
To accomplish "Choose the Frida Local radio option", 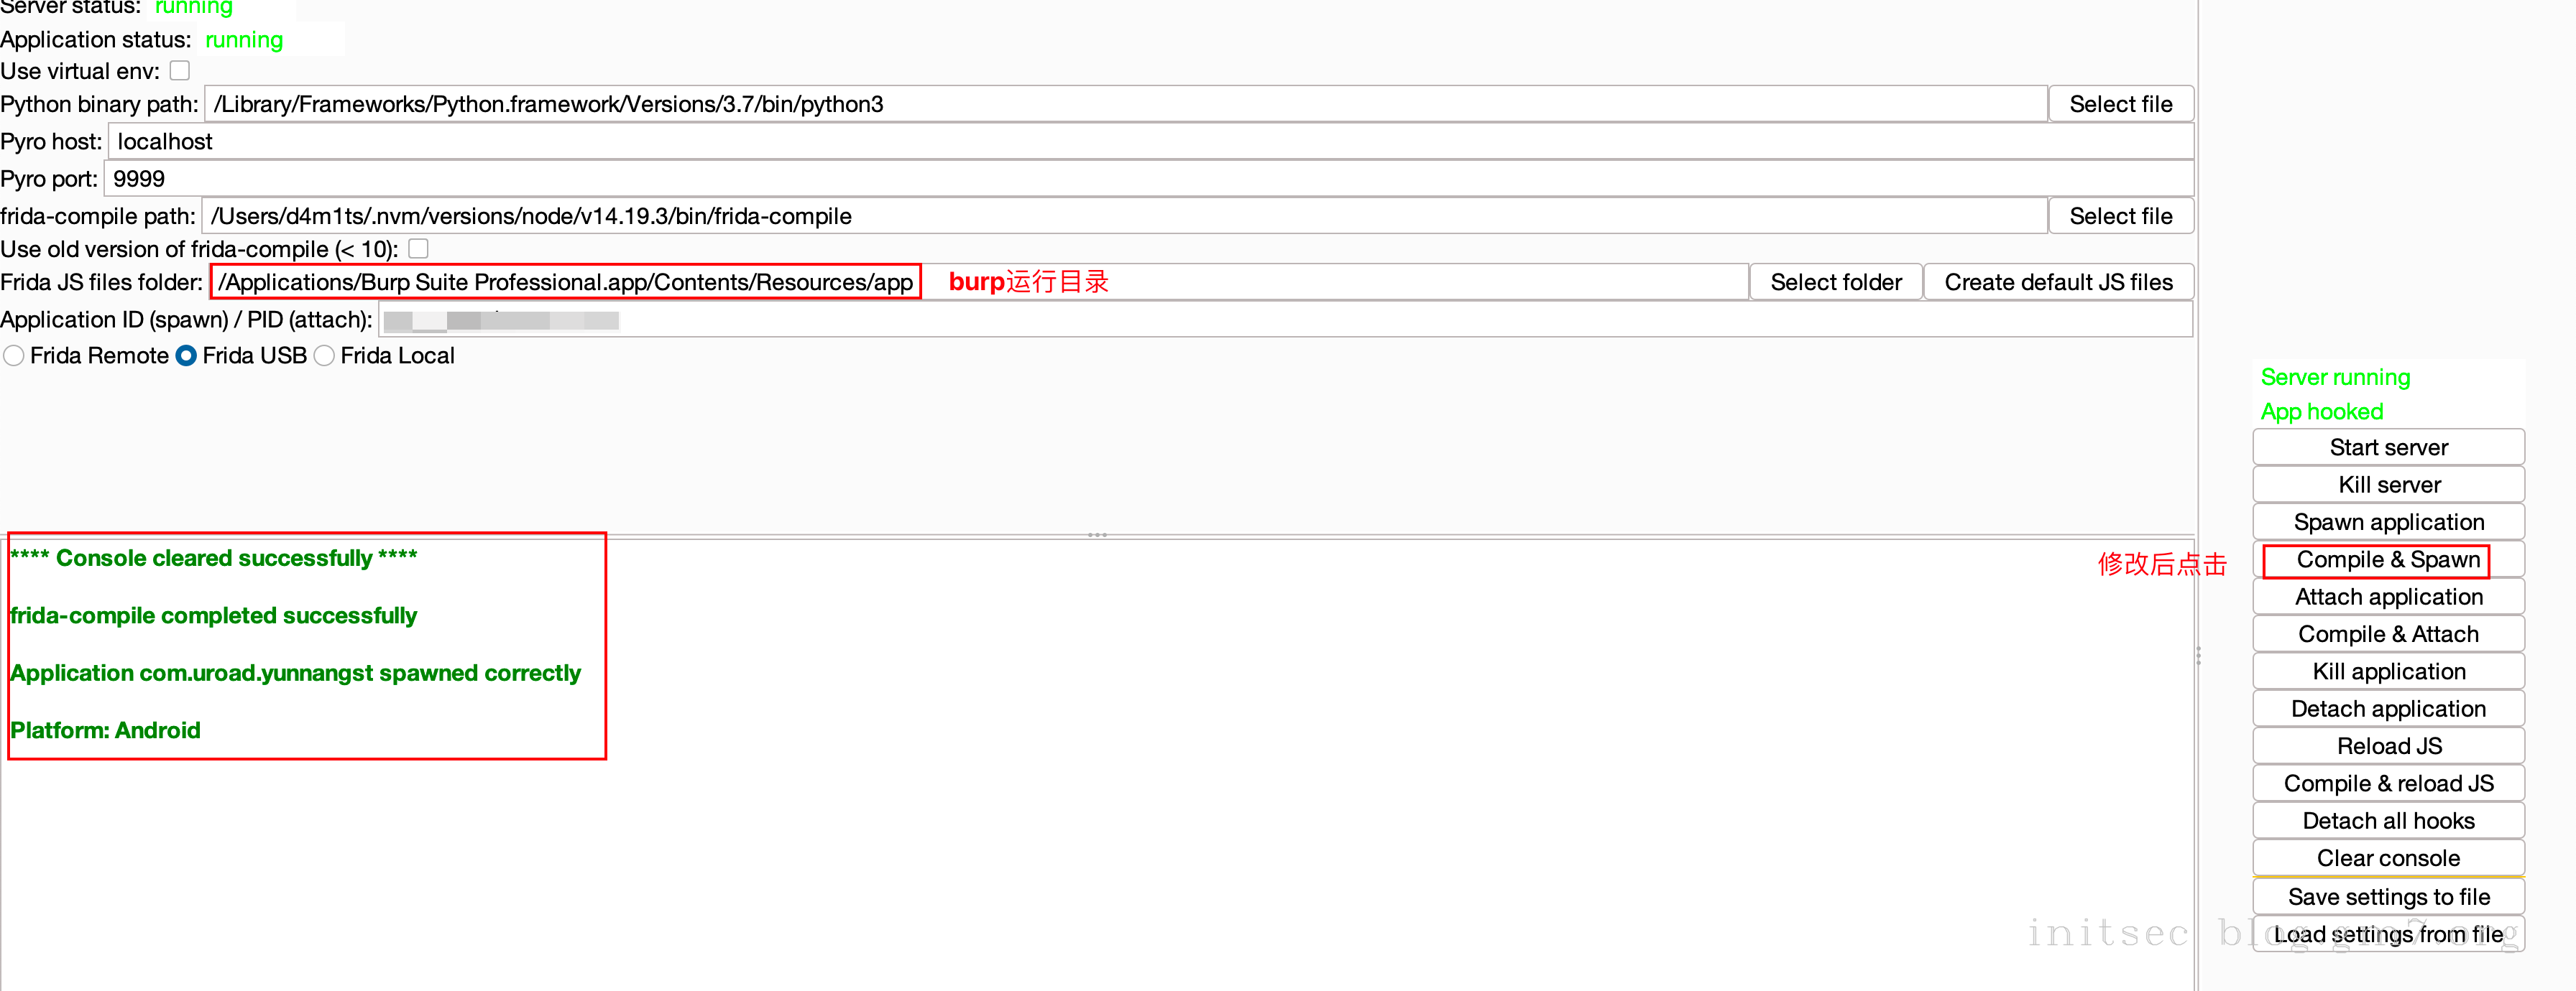I will click(x=324, y=355).
